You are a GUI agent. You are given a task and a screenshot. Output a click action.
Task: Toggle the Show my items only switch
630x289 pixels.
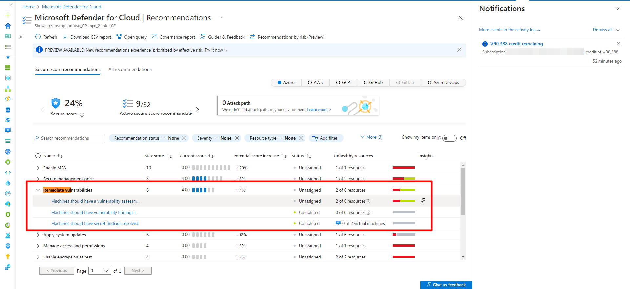click(x=449, y=138)
